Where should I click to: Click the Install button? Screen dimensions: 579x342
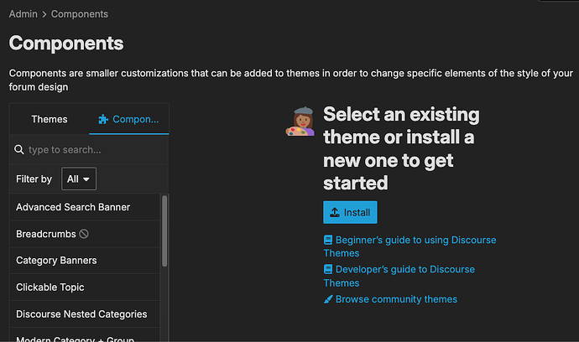coord(350,213)
